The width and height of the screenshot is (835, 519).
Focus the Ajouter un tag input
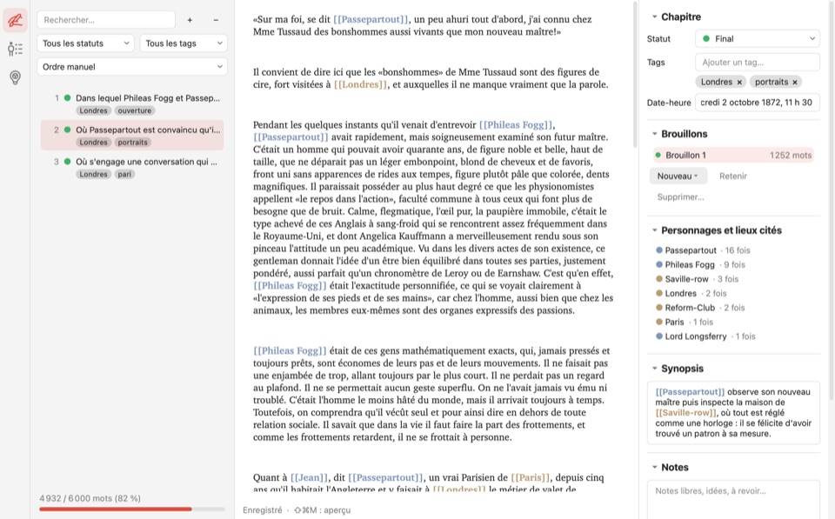tap(758, 63)
